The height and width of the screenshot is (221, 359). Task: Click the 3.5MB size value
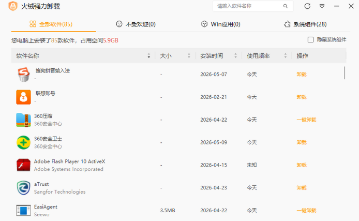168,211
